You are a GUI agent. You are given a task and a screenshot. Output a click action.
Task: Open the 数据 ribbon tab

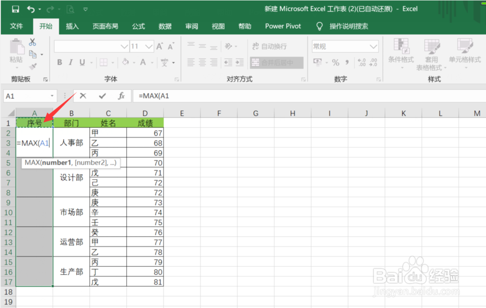(x=165, y=26)
